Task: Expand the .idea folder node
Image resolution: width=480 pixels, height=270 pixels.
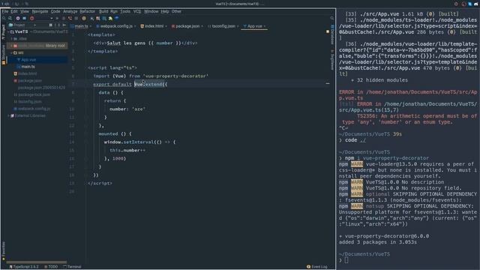Action: tap(12, 39)
